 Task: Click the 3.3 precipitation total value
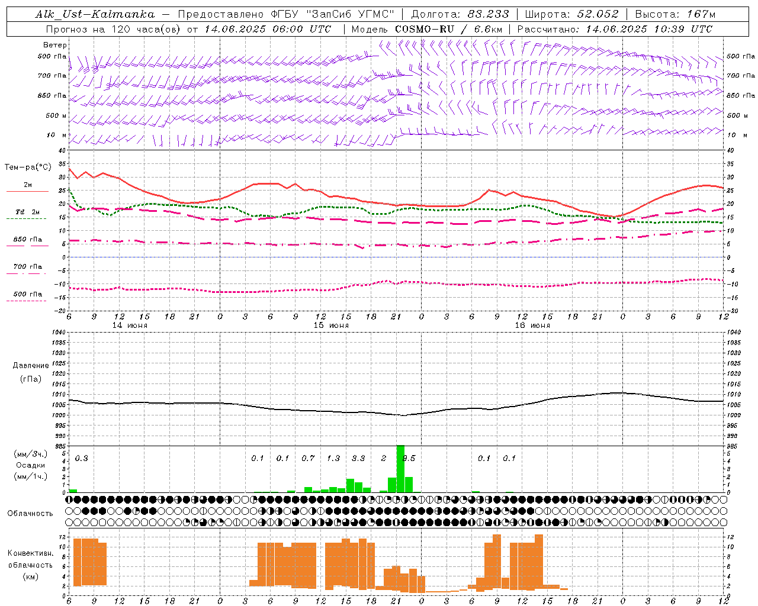click(358, 458)
